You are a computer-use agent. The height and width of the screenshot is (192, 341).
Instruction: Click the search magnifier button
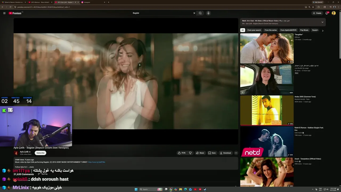click(x=200, y=13)
